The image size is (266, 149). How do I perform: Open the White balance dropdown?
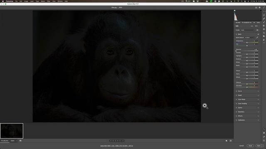click(x=249, y=38)
